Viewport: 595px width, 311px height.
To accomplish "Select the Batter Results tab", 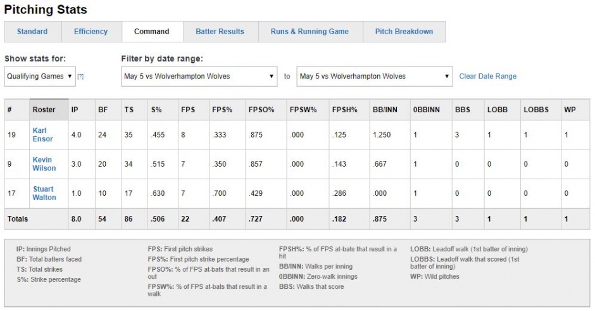I will coord(220,32).
